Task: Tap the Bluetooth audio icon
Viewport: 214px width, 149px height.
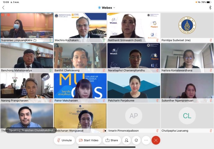Action: pyautogui.click(x=210, y=7)
